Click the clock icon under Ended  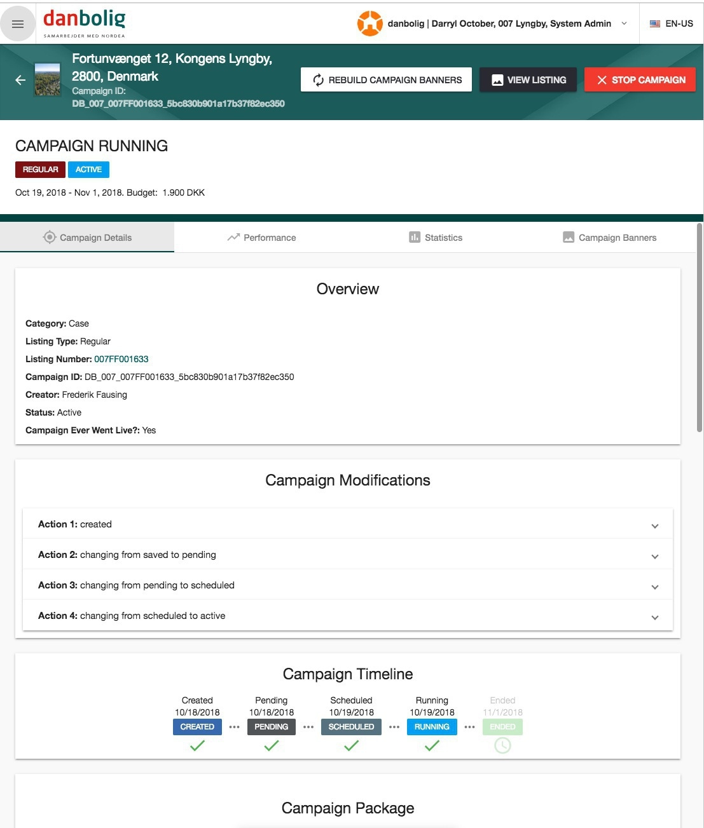tap(502, 745)
